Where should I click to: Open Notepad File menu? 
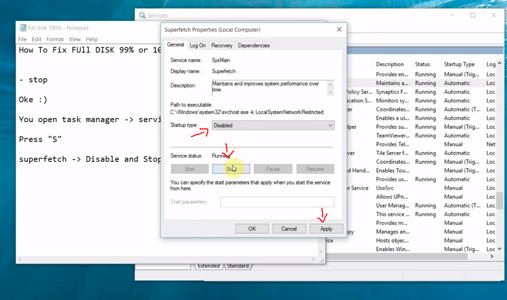(x=22, y=39)
